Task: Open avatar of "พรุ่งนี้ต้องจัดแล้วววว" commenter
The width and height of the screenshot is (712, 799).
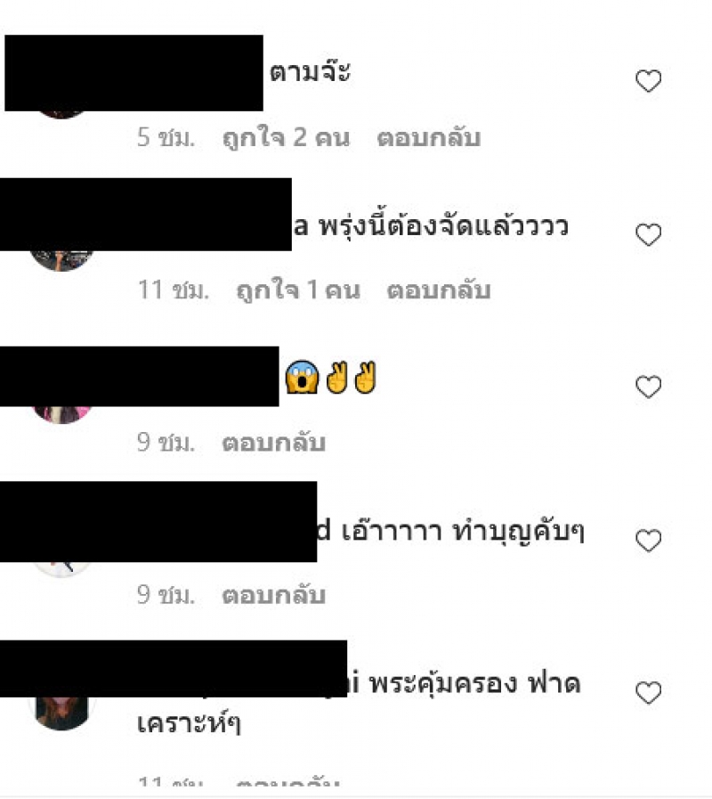Action: pyautogui.click(x=61, y=261)
